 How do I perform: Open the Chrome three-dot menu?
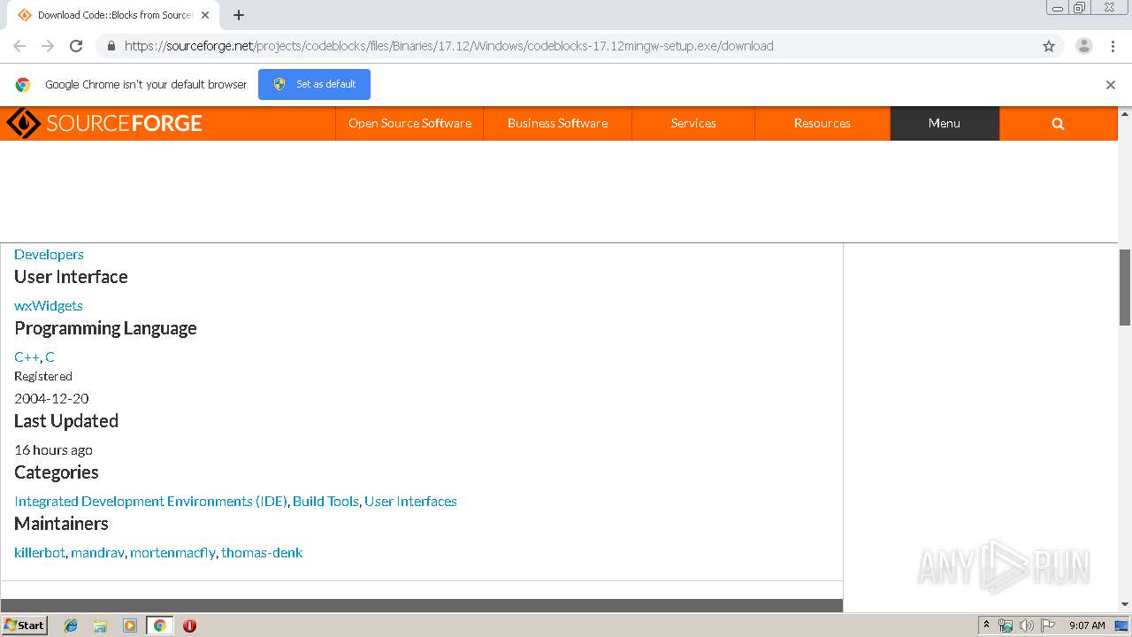(x=1113, y=46)
